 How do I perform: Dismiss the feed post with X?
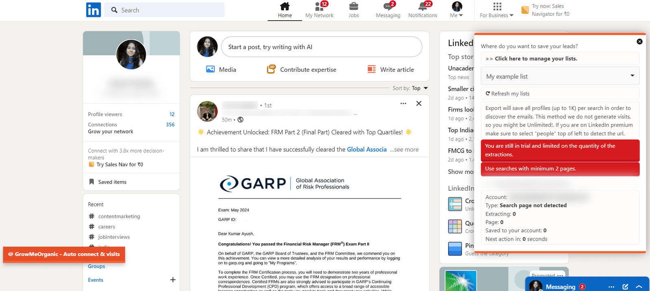tap(419, 103)
